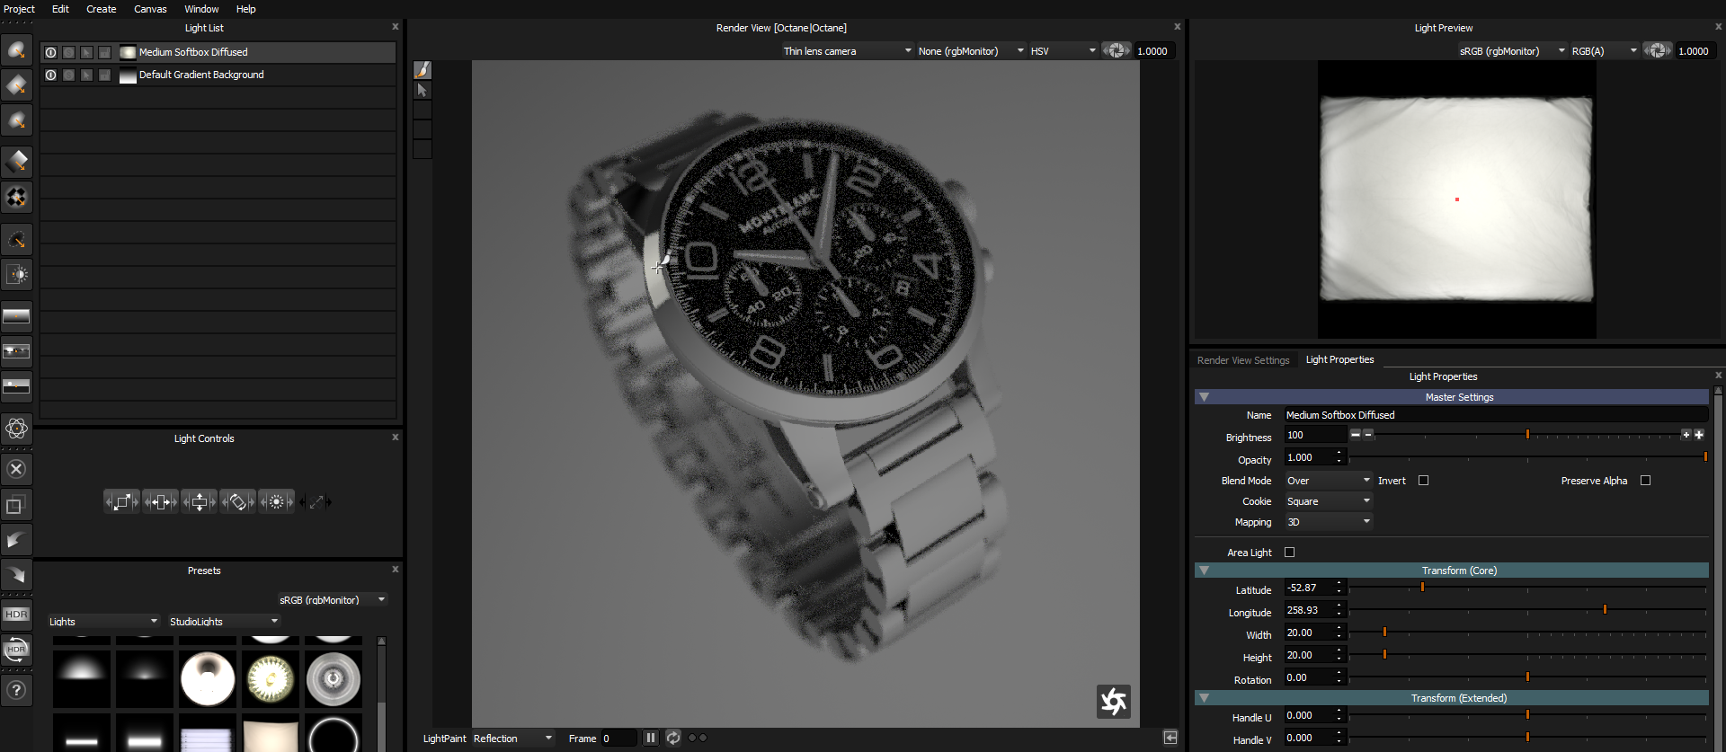Select the Width adjust light control
The height and width of the screenshot is (752, 1726).
[161, 502]
